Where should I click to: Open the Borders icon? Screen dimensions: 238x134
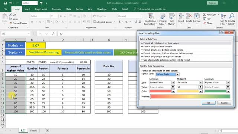pos(48,22)
